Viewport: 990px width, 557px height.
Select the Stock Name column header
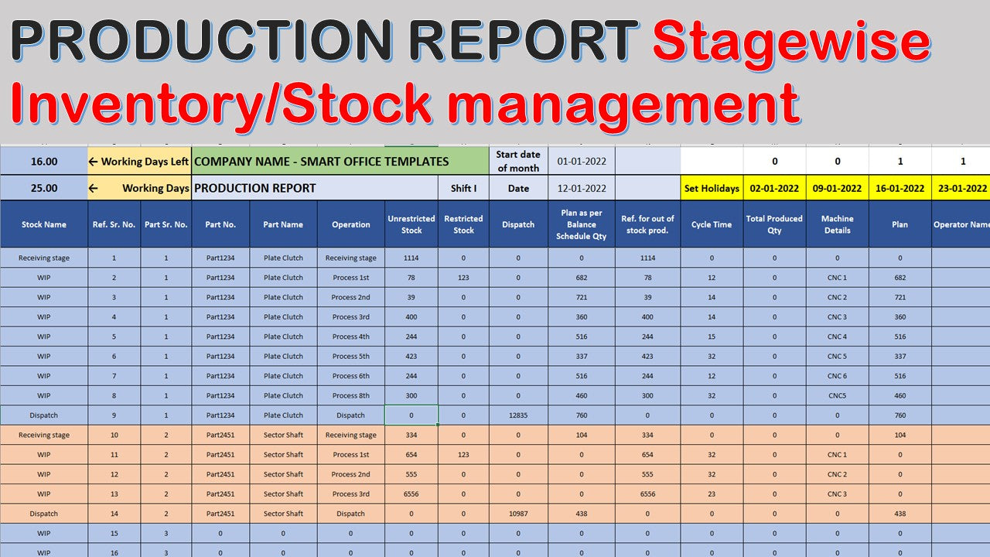coord(43,224)
